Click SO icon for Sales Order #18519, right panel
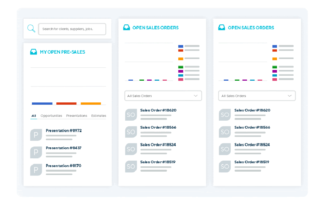Viewport: 323px width, 204px height. tap(225, 166)
